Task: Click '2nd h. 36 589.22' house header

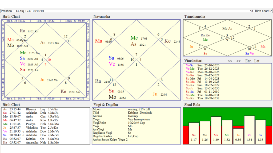Action: (x=16, y=21)
